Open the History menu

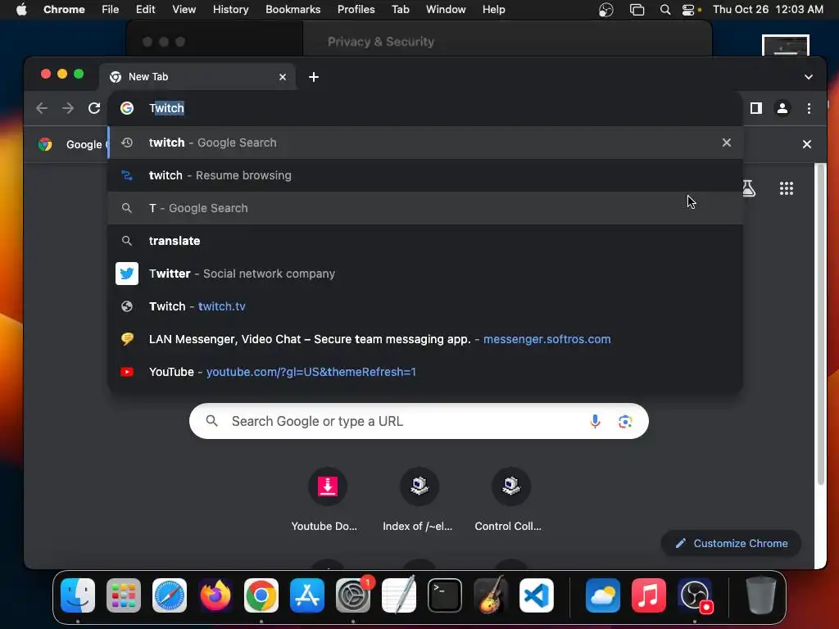(x=230, y=10)
